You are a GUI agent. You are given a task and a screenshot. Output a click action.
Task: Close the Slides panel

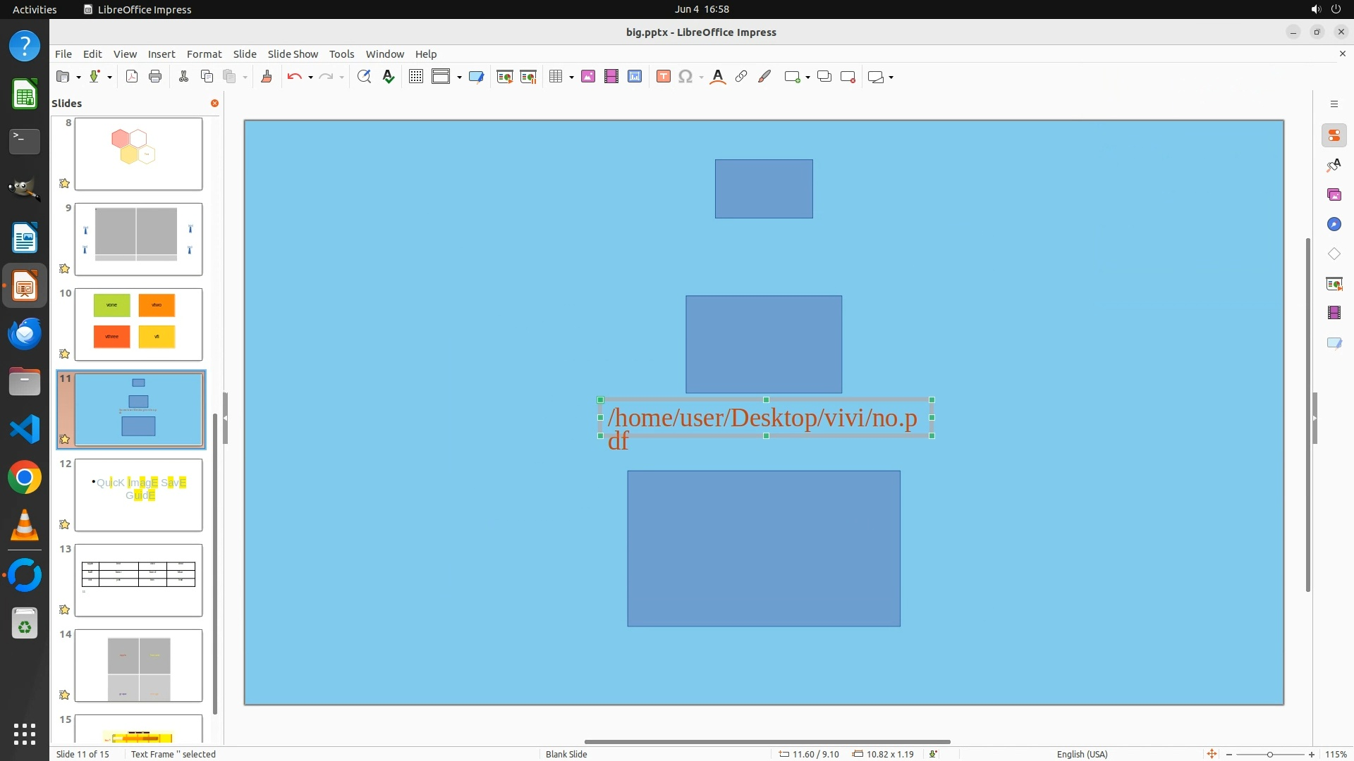tap(214, 103)
